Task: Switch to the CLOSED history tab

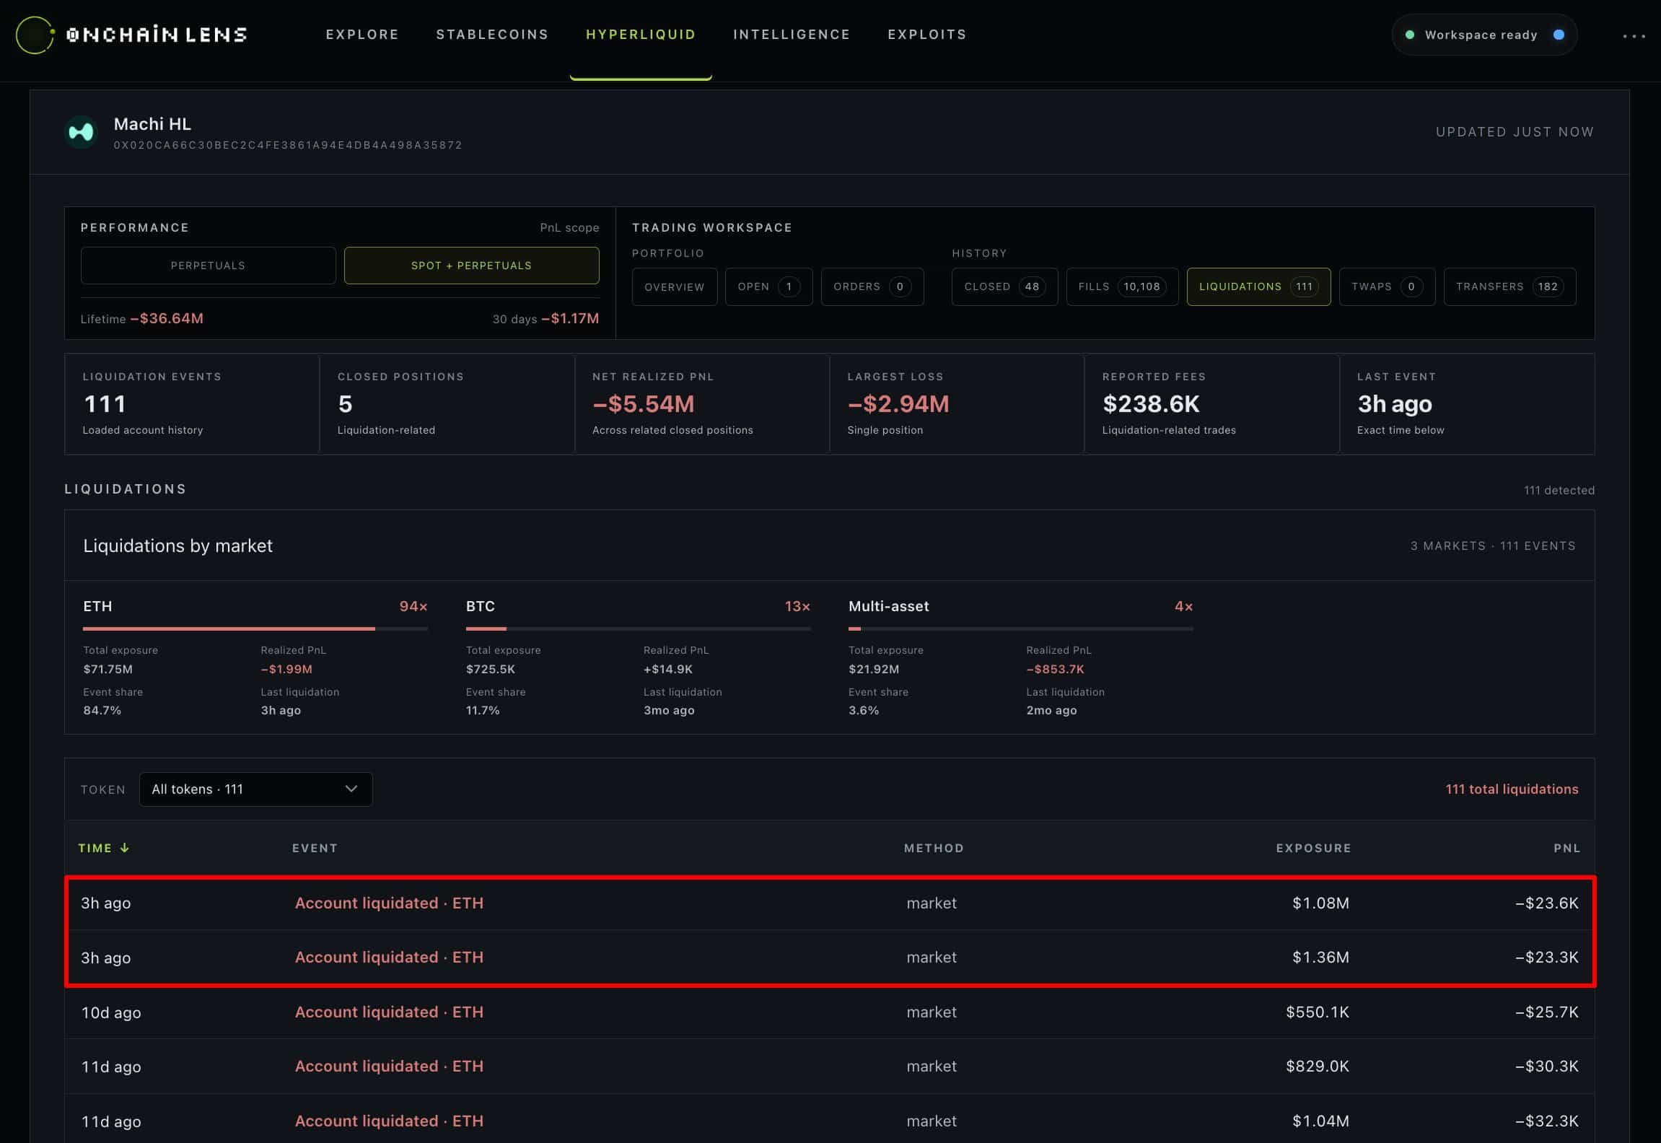Action: (1004, 286)
